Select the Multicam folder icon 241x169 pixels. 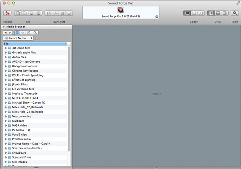point(10,121)
